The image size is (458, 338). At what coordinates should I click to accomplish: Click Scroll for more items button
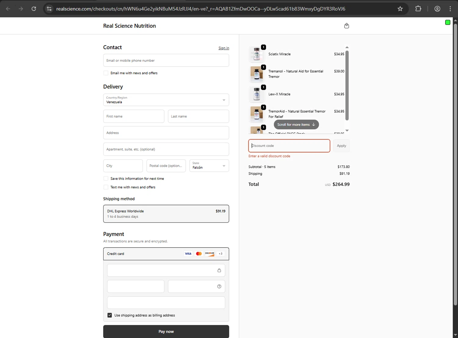point(296,125)
